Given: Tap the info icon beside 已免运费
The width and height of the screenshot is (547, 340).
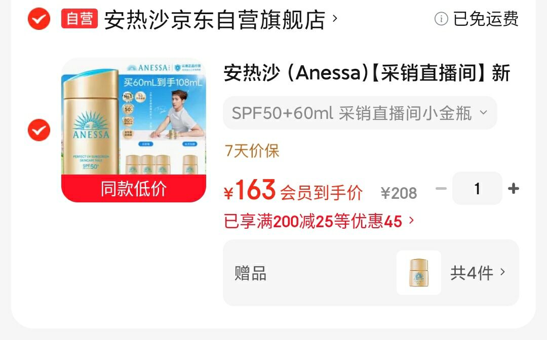Looking at the screenshot, I should click(441, 18).
